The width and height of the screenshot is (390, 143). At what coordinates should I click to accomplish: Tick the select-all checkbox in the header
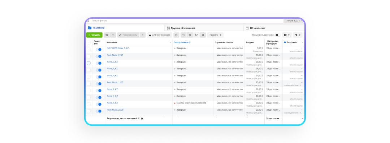88,42
